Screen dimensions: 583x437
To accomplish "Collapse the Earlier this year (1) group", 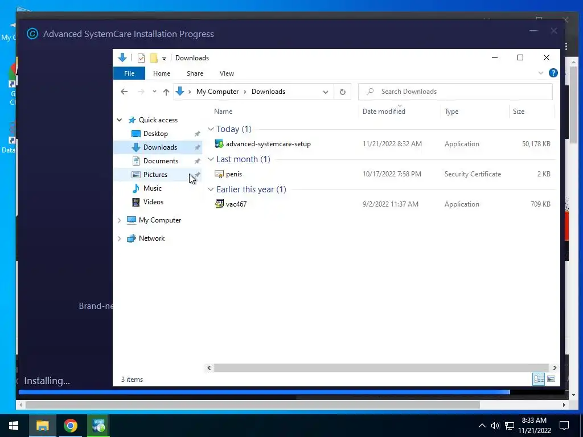I will pos(211,189).
